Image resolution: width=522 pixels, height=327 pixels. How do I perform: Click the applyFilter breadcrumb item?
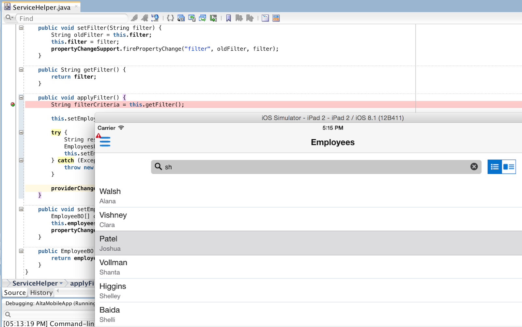tap(82, 283)
